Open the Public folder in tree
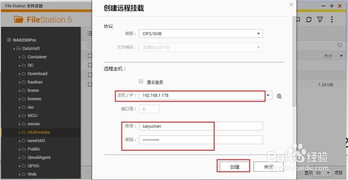 tap(34, 149)
